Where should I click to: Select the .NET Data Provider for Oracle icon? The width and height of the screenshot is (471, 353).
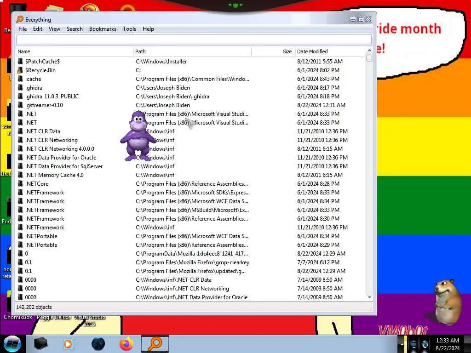pyautogui.click(x=20, y=158)
